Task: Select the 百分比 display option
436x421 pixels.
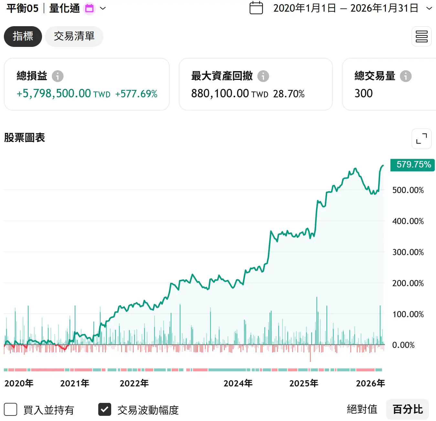Action: tap(408, 409)
